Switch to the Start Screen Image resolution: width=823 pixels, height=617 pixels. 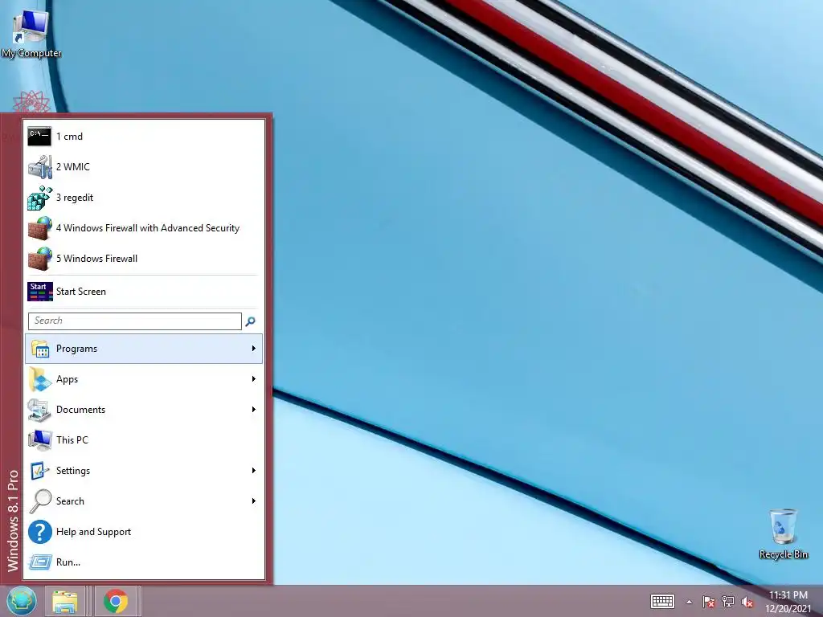coord(144,292)
